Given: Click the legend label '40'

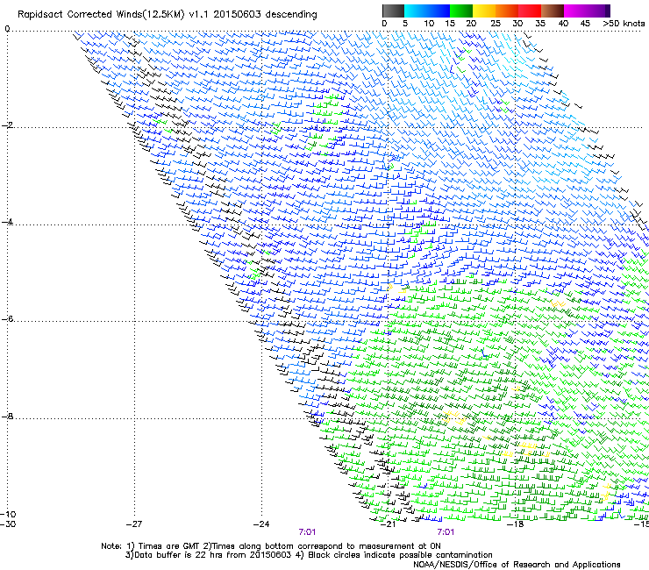Looking at the screenshot, I should (563, 24).
